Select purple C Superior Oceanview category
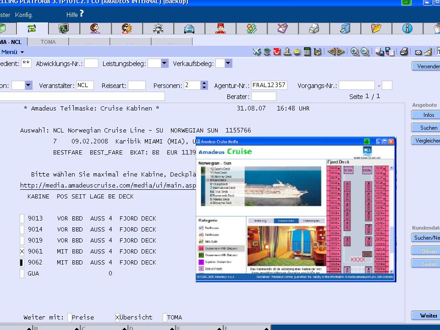The height and width of the screenshot is (330, 440). pyautogui.click(x=215, y=262)
